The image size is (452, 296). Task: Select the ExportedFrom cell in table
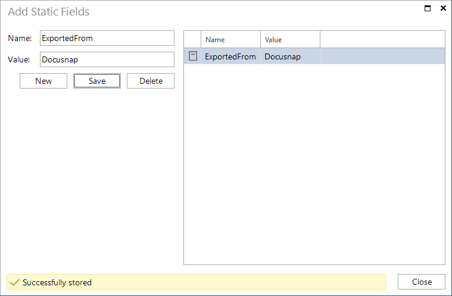(231, 56)
